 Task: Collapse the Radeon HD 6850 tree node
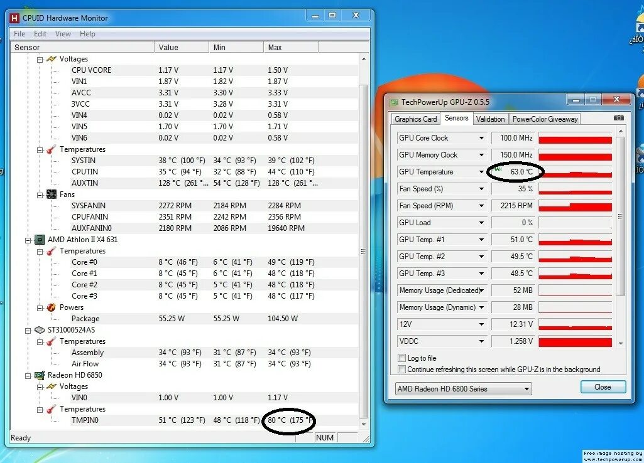(x=28, y=376)
